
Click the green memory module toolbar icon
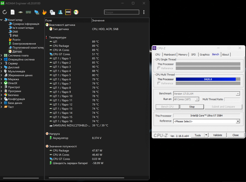(x=29, y=12)
